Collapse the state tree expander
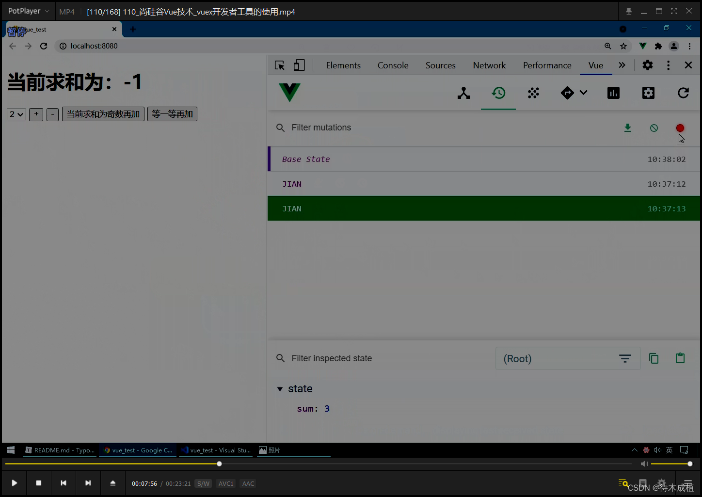The width and height of the screenshot is (702, 497). (x=280, y=388)
